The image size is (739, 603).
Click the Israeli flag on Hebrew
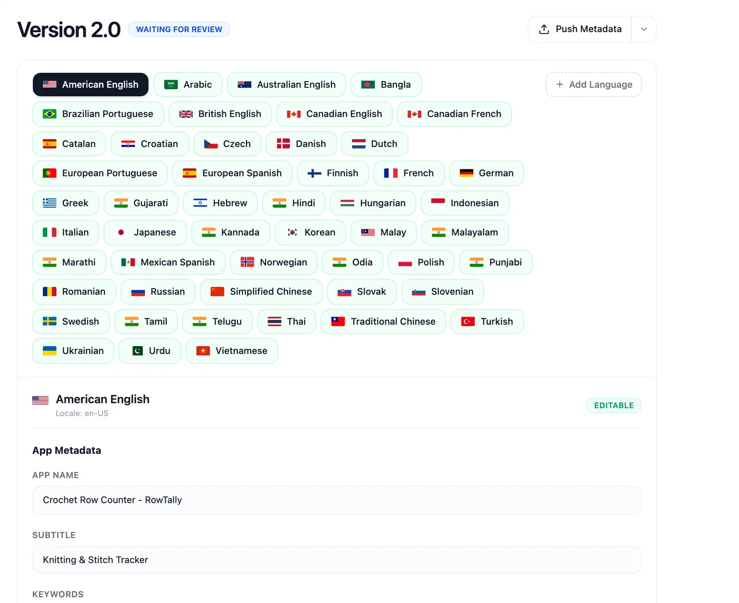[x=200, y=203]
